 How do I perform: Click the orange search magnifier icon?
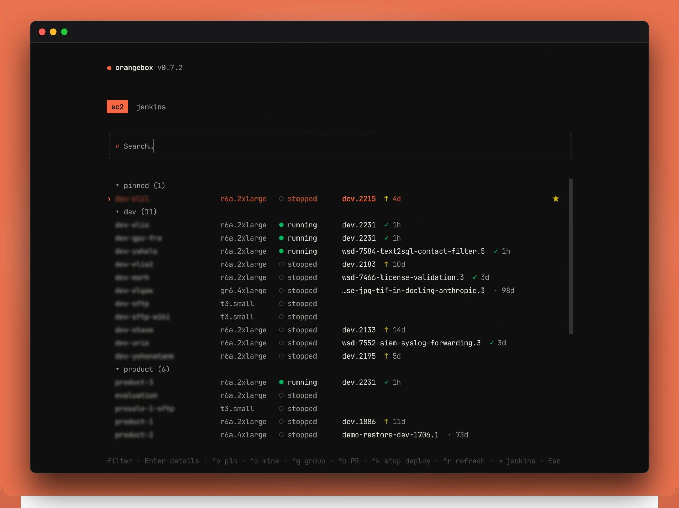[117, 146]
